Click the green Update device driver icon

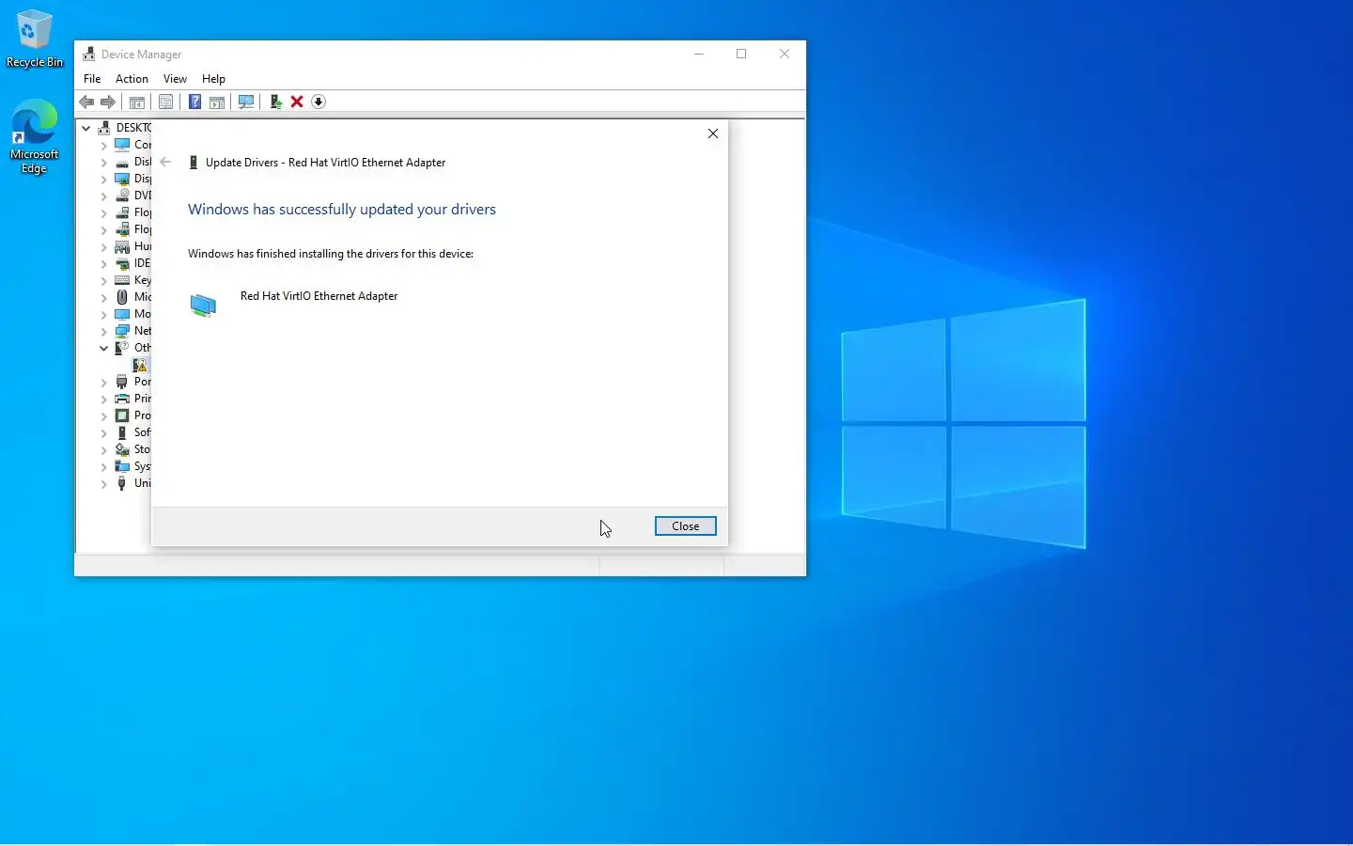click(x=275, y=102)
